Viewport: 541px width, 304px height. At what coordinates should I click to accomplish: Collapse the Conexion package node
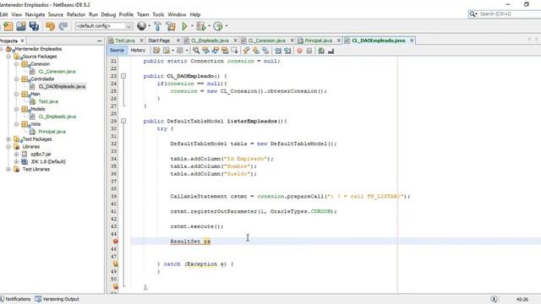pyautogui.click(x=16, y=64)
